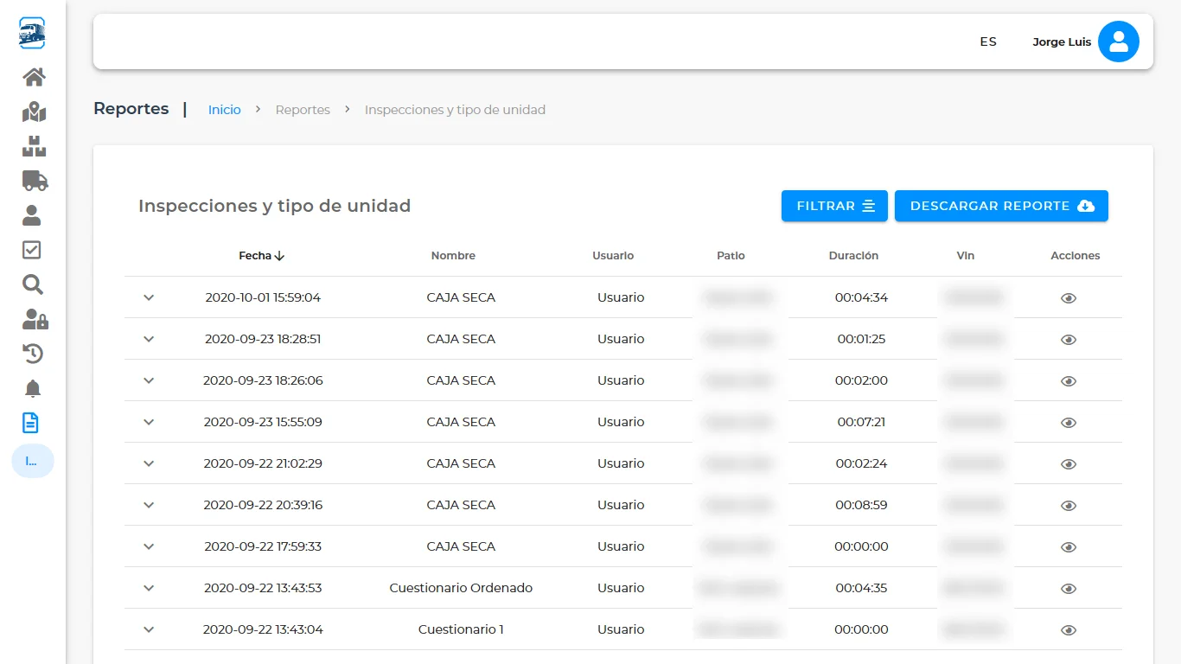Open the search icon in the sidebar
The image size is (1181, 664).
click(x=32, y=284)
